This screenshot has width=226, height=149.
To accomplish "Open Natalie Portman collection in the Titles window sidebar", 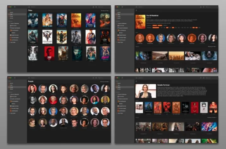I will point(14,35).
